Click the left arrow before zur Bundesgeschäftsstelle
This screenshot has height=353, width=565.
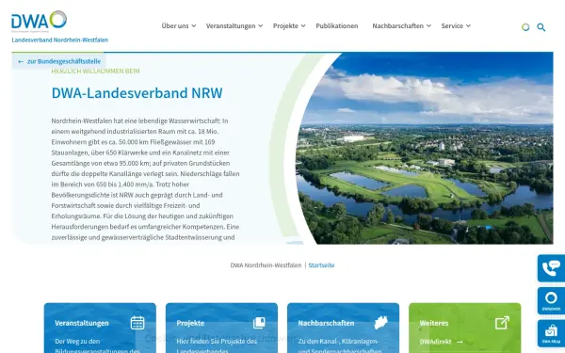tap(21, 61)
